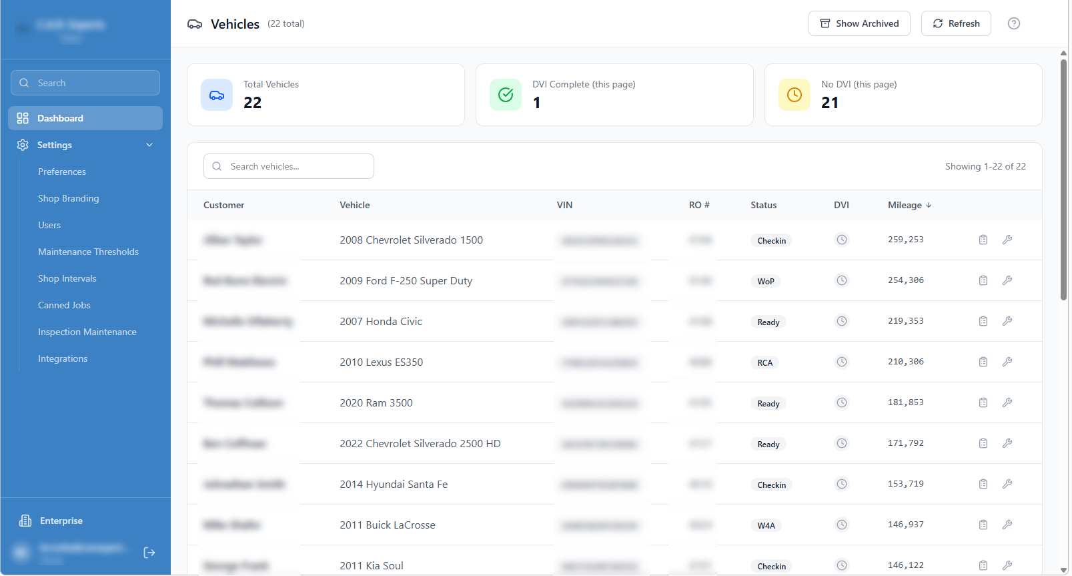Viewport: 1072px width, 576px height.
Task: Click the Search vehicles input field
Action: click(x=289, y=166)
